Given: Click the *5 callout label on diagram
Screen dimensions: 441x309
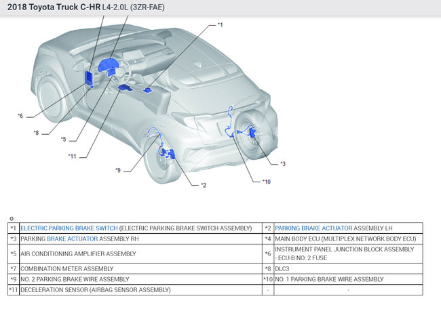Looking at the screenshot, I should 63,139.
